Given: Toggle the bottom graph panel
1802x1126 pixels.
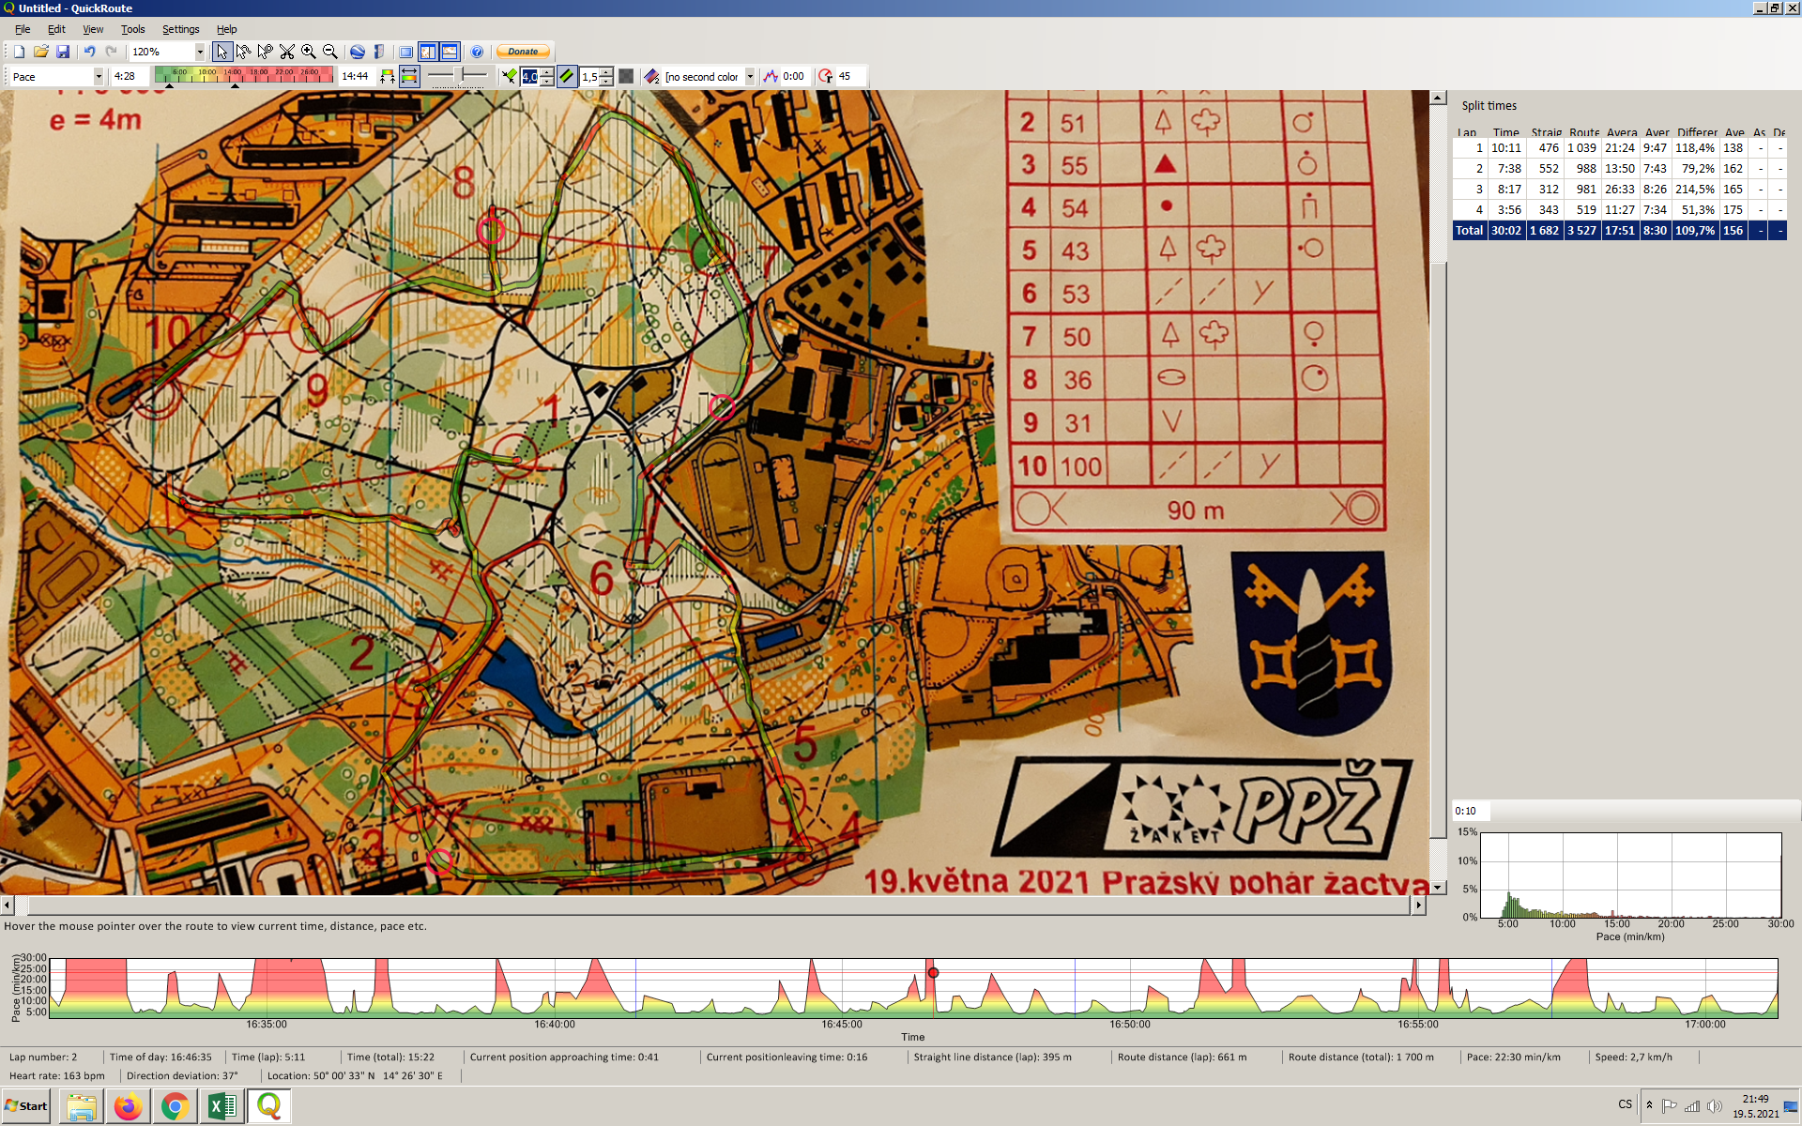Looking at the screenshot, I should tap(450, 52).
